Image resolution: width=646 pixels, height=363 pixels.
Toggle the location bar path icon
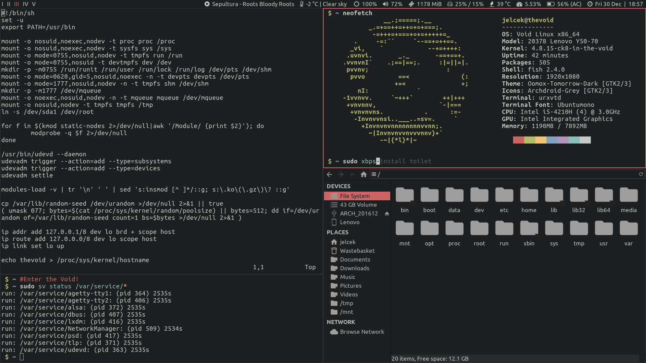tap(374, 174)
